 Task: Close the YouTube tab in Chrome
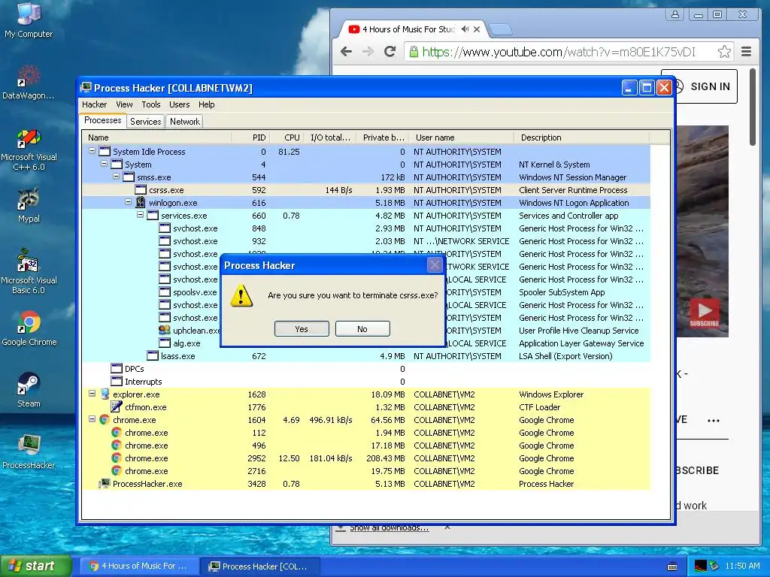coord(476,29)
